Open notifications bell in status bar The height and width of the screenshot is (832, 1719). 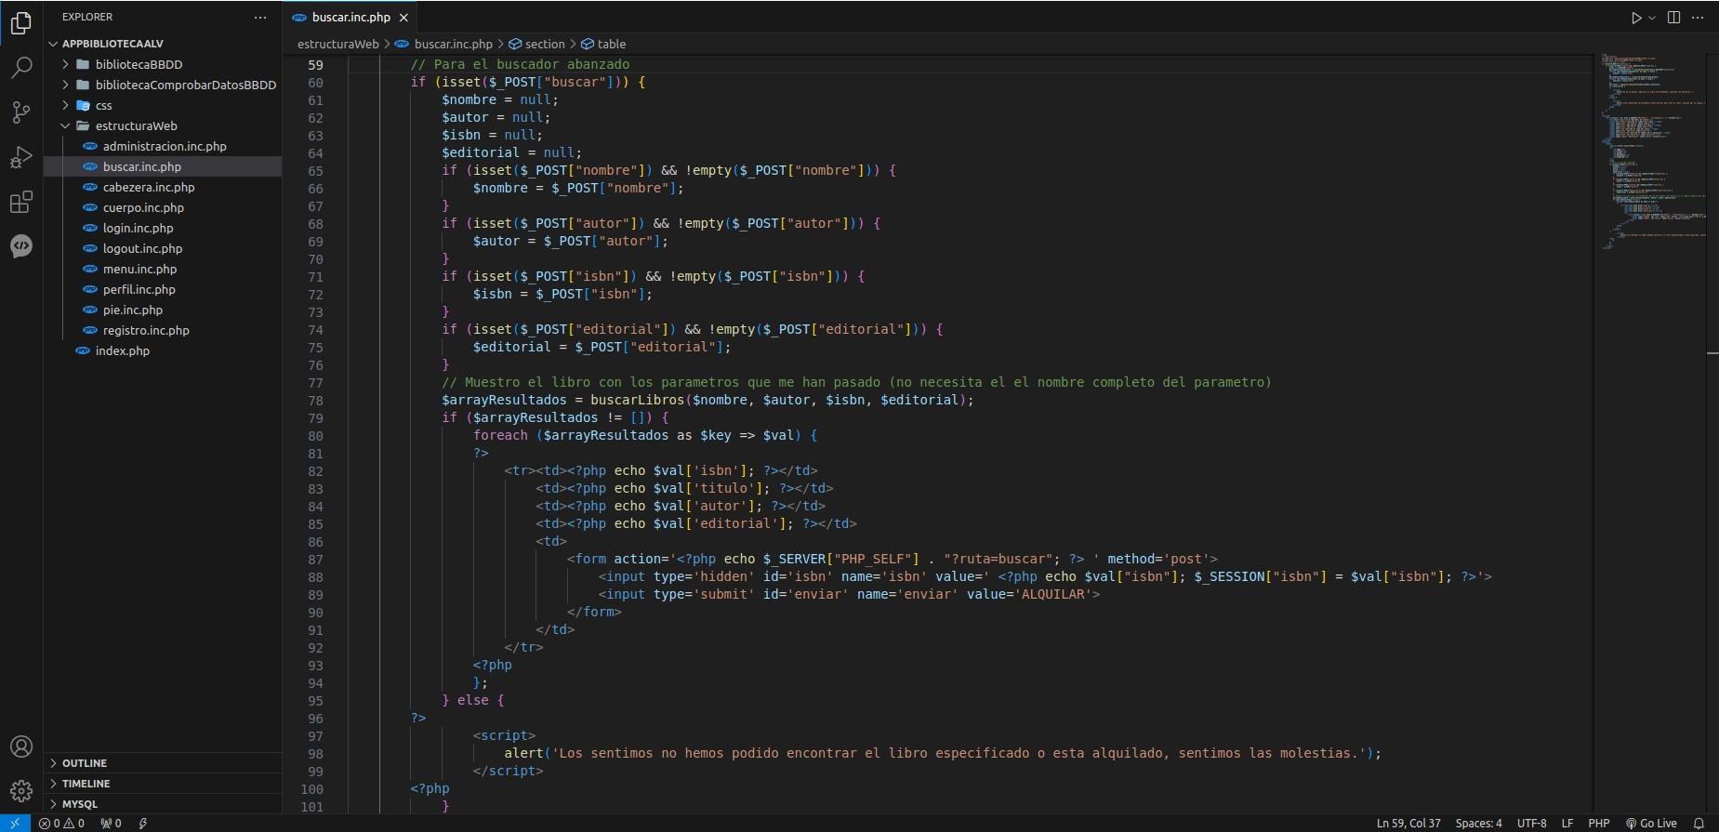click(x=1699, y=823)
